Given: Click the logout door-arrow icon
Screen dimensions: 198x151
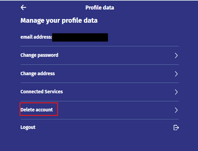Looking at the screenshot, I should 176,128.
